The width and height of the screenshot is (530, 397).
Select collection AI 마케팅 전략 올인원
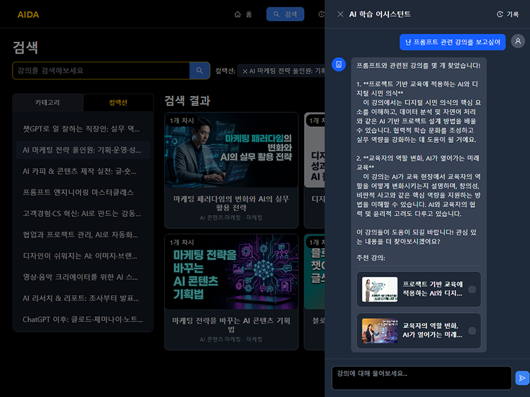coord(83,150)
